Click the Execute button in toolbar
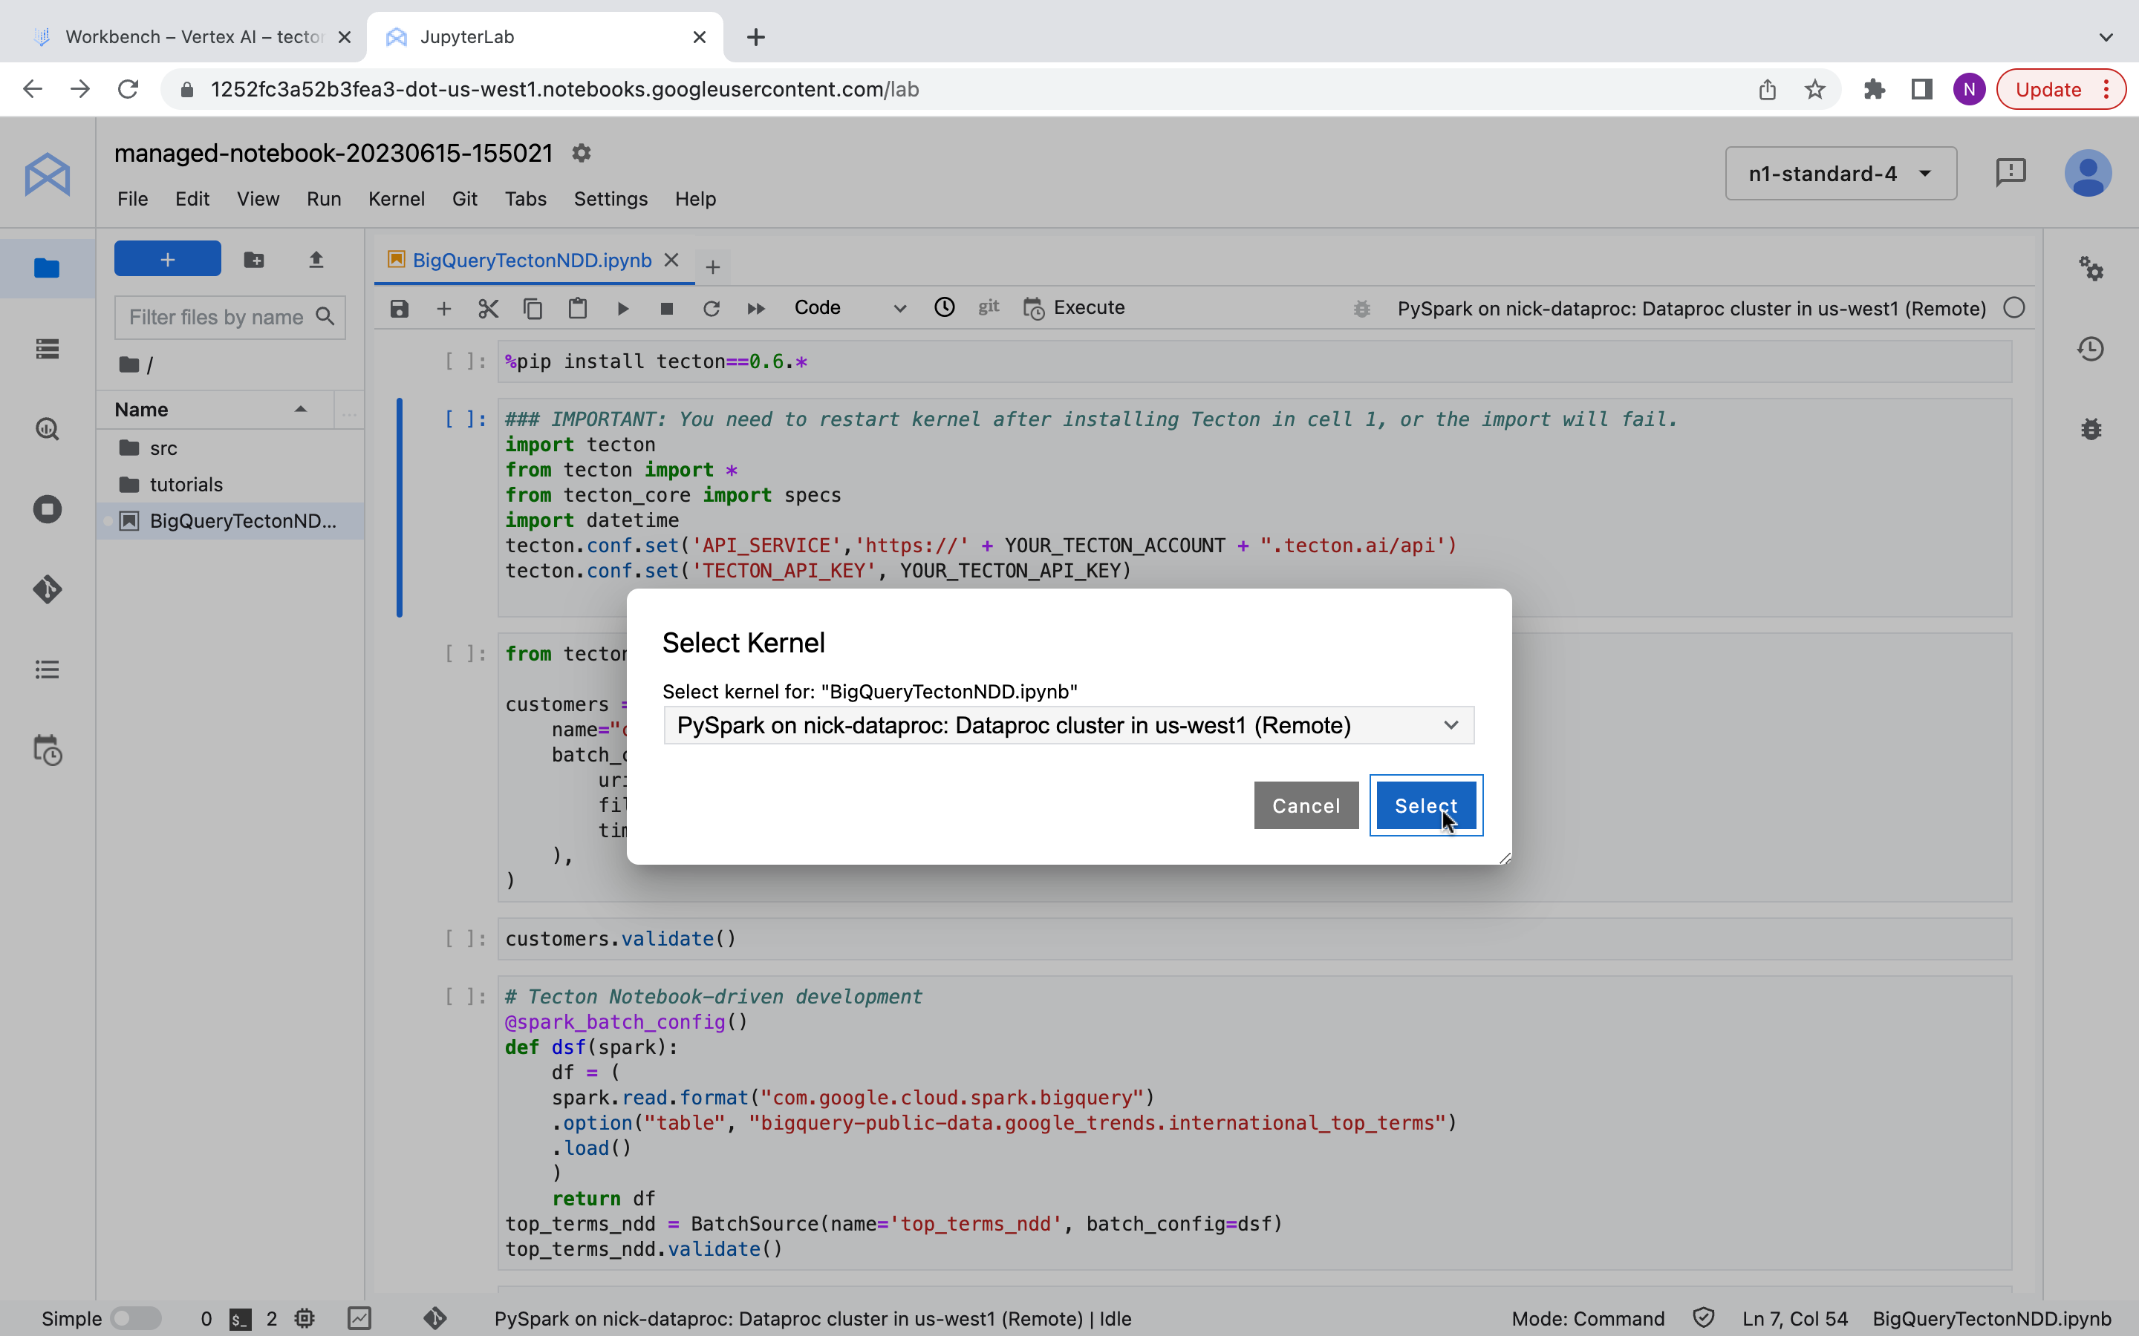The image size is (2139, 1336). pos(1073,308)
